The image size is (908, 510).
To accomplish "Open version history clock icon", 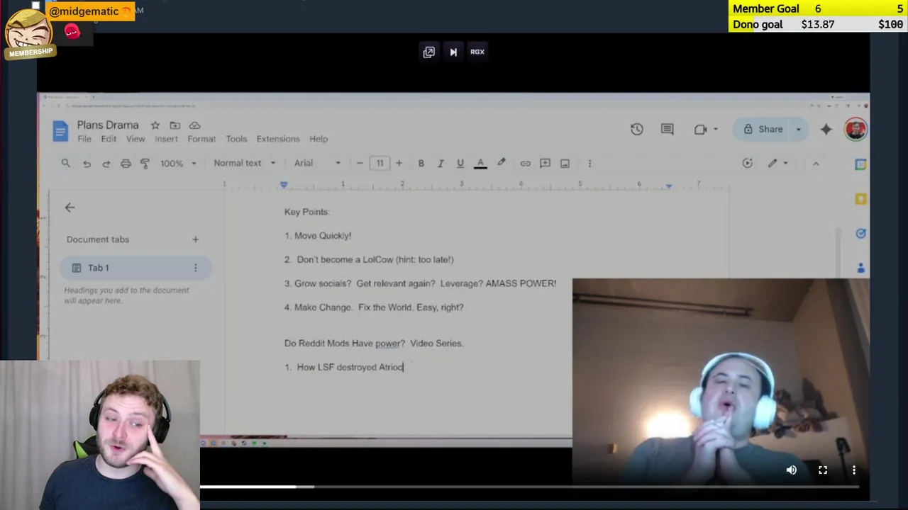I will pyautogui.click(x=636, y=129).
